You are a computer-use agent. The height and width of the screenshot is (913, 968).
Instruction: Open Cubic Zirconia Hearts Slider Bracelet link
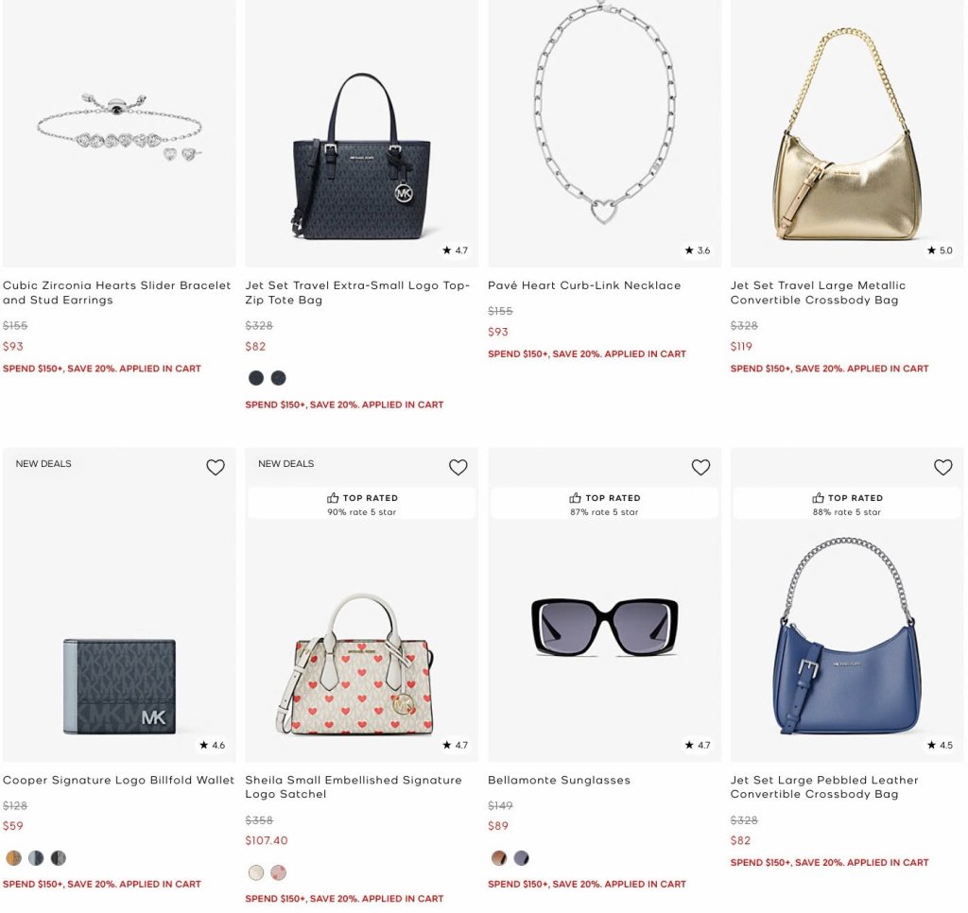(x=116, y=293)
